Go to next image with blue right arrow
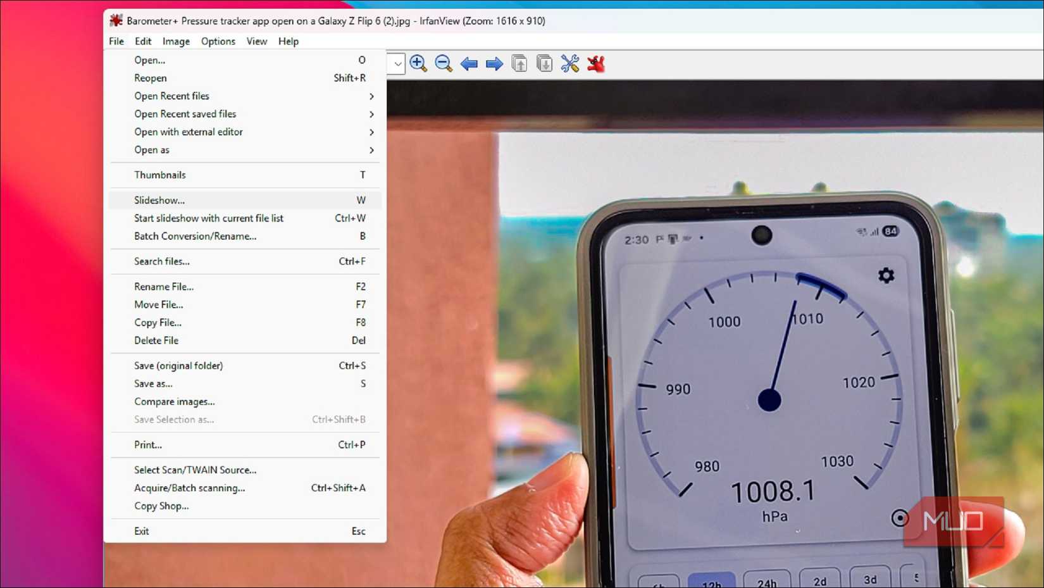1044x588 pixels. 494,63
